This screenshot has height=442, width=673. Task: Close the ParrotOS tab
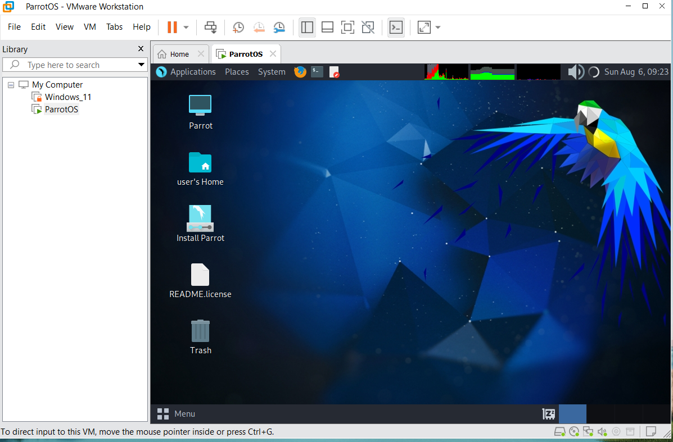[273, 53]
